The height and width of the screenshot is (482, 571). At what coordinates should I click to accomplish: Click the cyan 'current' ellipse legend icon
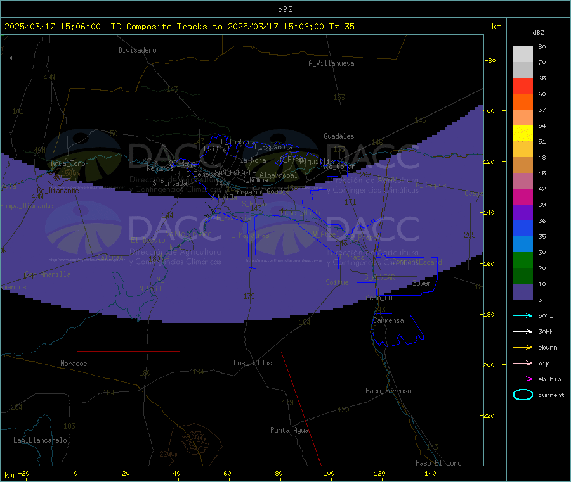tap(523, 395)
